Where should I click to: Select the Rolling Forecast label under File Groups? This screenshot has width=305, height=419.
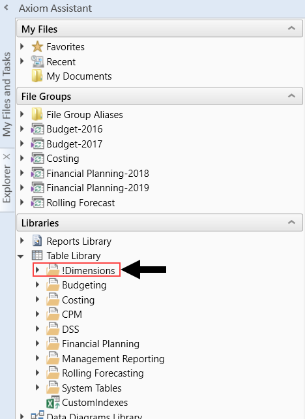click(81, 203)
